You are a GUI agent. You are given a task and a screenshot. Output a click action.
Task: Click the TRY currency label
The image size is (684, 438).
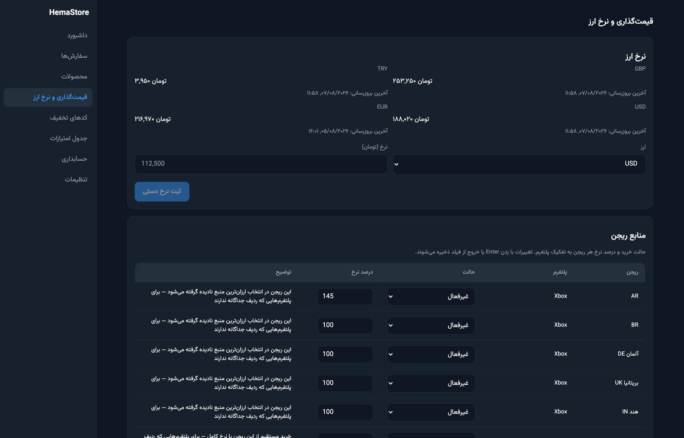tap(382, 69)
